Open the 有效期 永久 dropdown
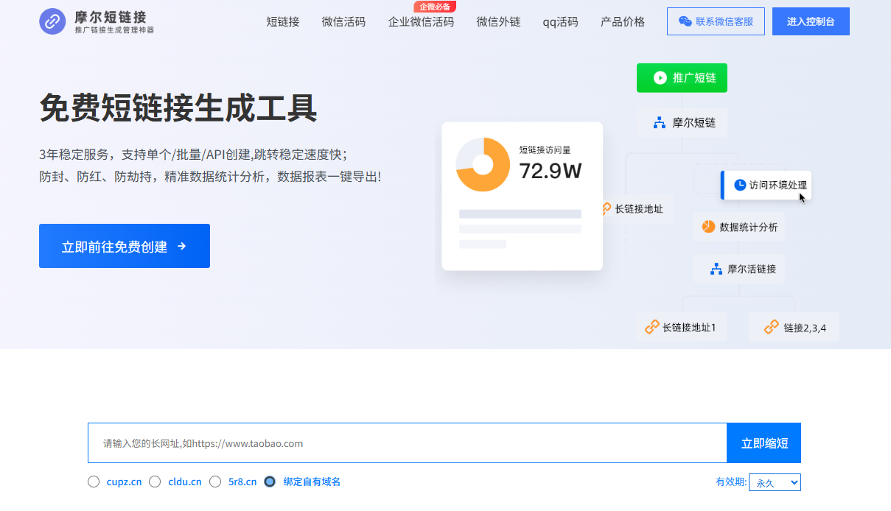Screen dimensions: 891x511 (774, 482)
